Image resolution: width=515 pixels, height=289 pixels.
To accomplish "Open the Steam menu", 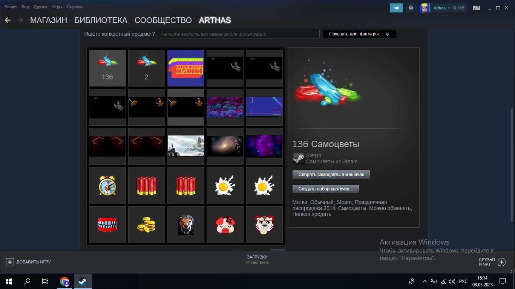I will pos(11,7).
